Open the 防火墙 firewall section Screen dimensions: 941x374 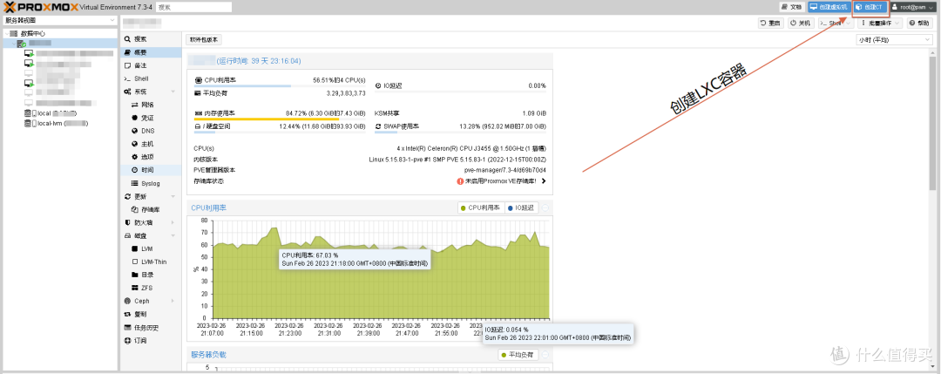point(144,222)
